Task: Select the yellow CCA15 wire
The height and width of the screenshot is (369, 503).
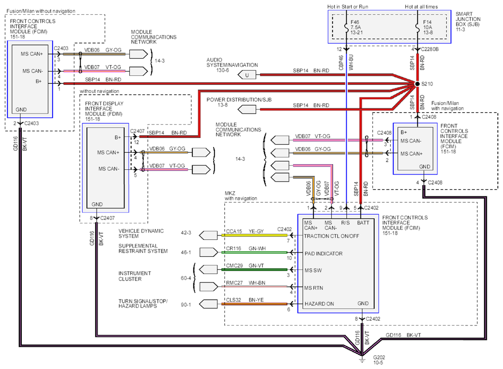Action: pos(254,235)
